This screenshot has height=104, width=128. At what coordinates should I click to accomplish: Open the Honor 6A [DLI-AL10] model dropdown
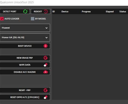(x=25, y=38)
